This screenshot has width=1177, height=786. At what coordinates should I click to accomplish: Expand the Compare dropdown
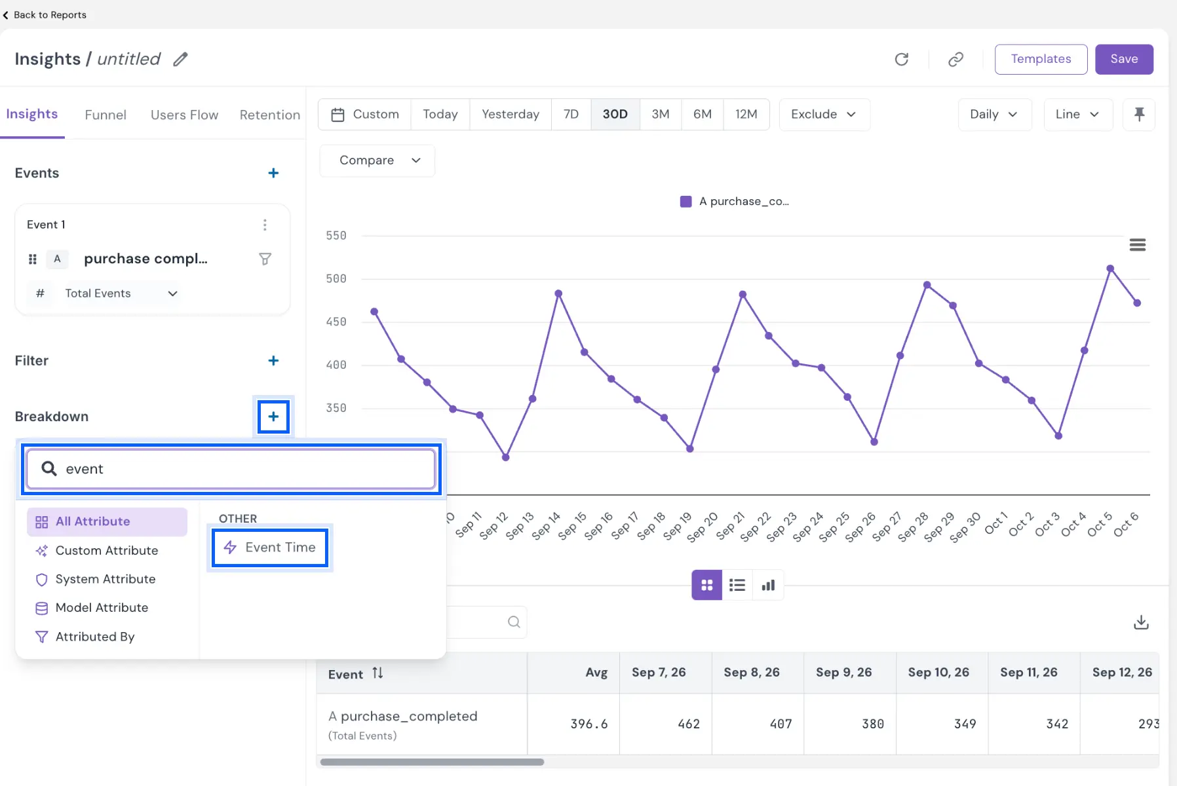[x=377, y=160]
